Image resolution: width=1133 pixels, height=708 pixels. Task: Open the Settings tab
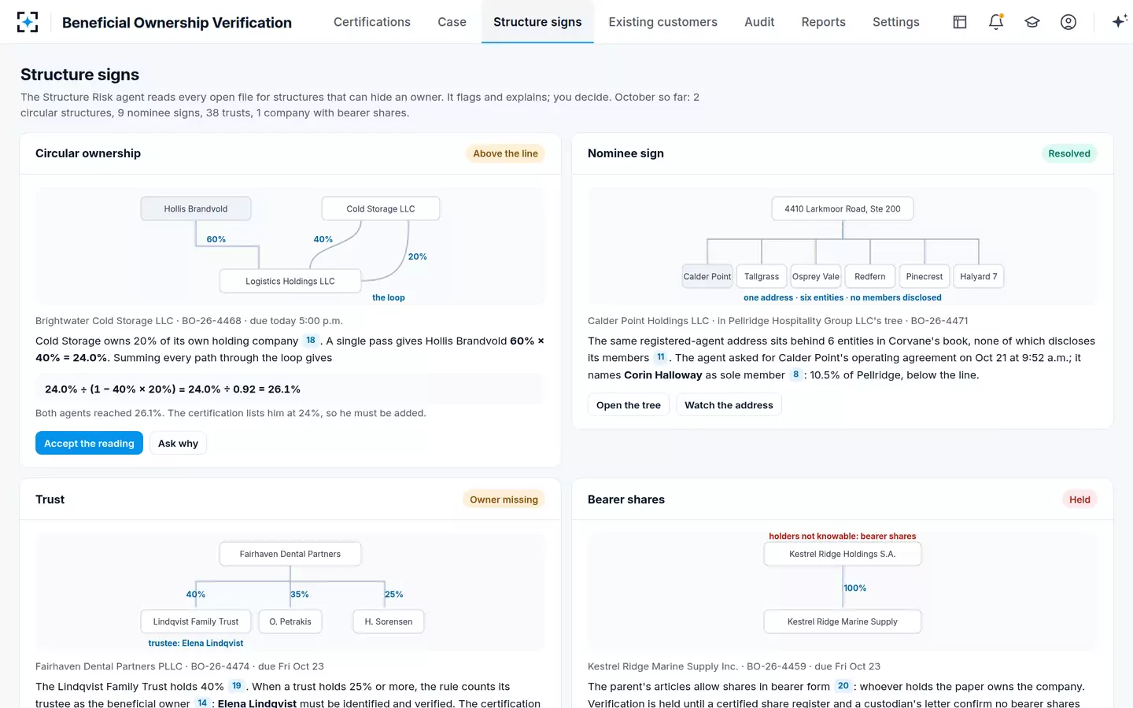click(x=896, y=22)
